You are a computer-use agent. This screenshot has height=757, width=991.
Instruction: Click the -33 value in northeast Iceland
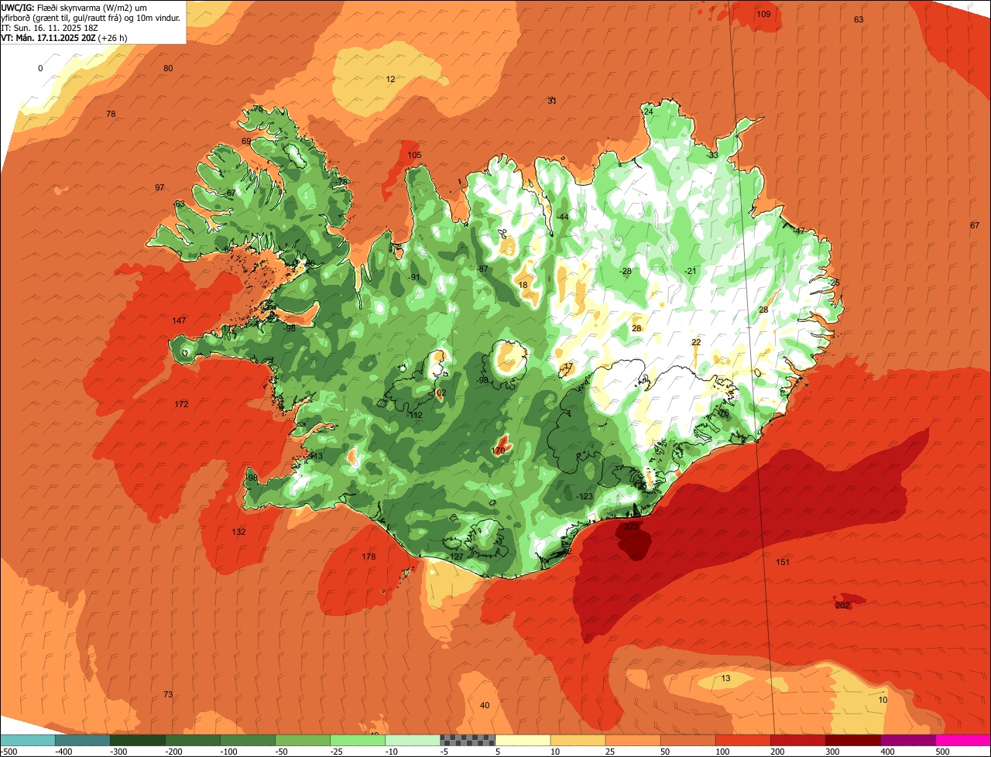tap(712, 155)
